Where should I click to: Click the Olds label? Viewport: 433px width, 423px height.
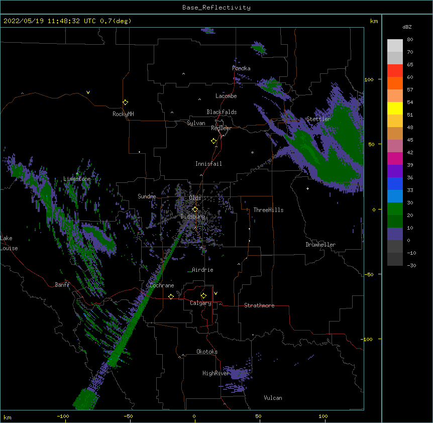click(x=195, y=198)
